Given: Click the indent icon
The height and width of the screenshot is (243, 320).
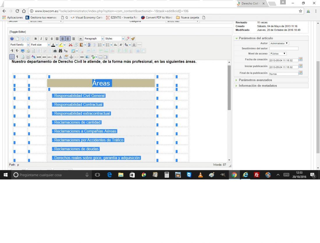Looking at the screenshot, I should (x=89, y=45).
